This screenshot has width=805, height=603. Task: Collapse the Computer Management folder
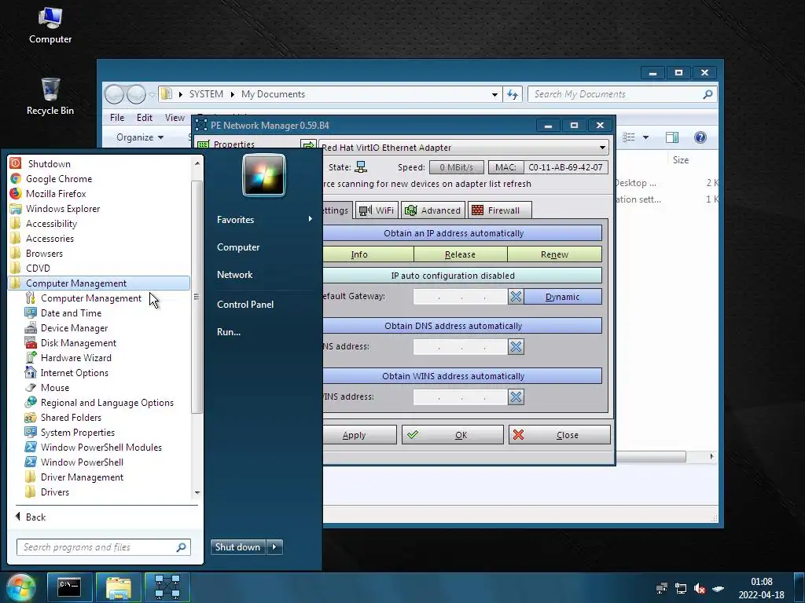100,283
